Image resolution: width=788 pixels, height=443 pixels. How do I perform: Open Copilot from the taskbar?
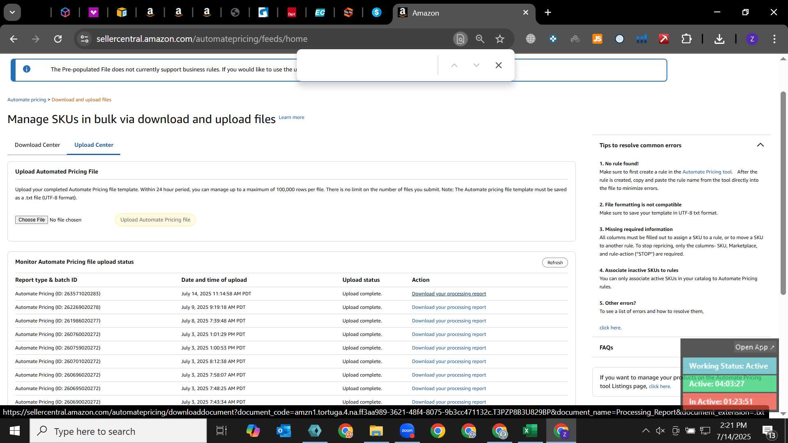253,431
